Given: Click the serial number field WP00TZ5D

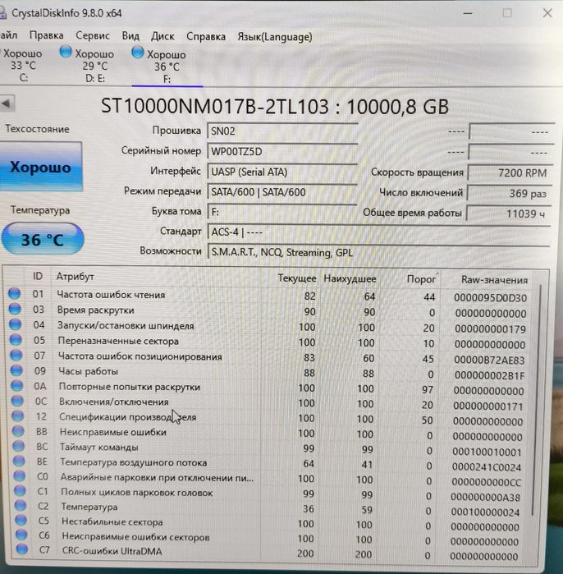Looking at the screenshot, I should pyautogui.click(x=281, y=152).
